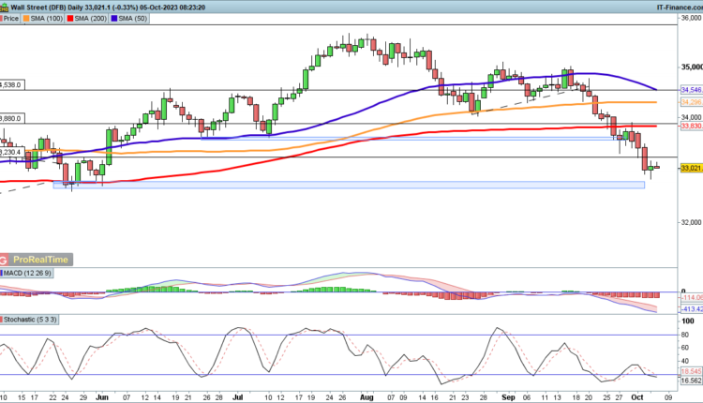The height and width of the screenshot is (403, 703).
Task: Click the 34,546 SMA value tag
Action: 690,87
